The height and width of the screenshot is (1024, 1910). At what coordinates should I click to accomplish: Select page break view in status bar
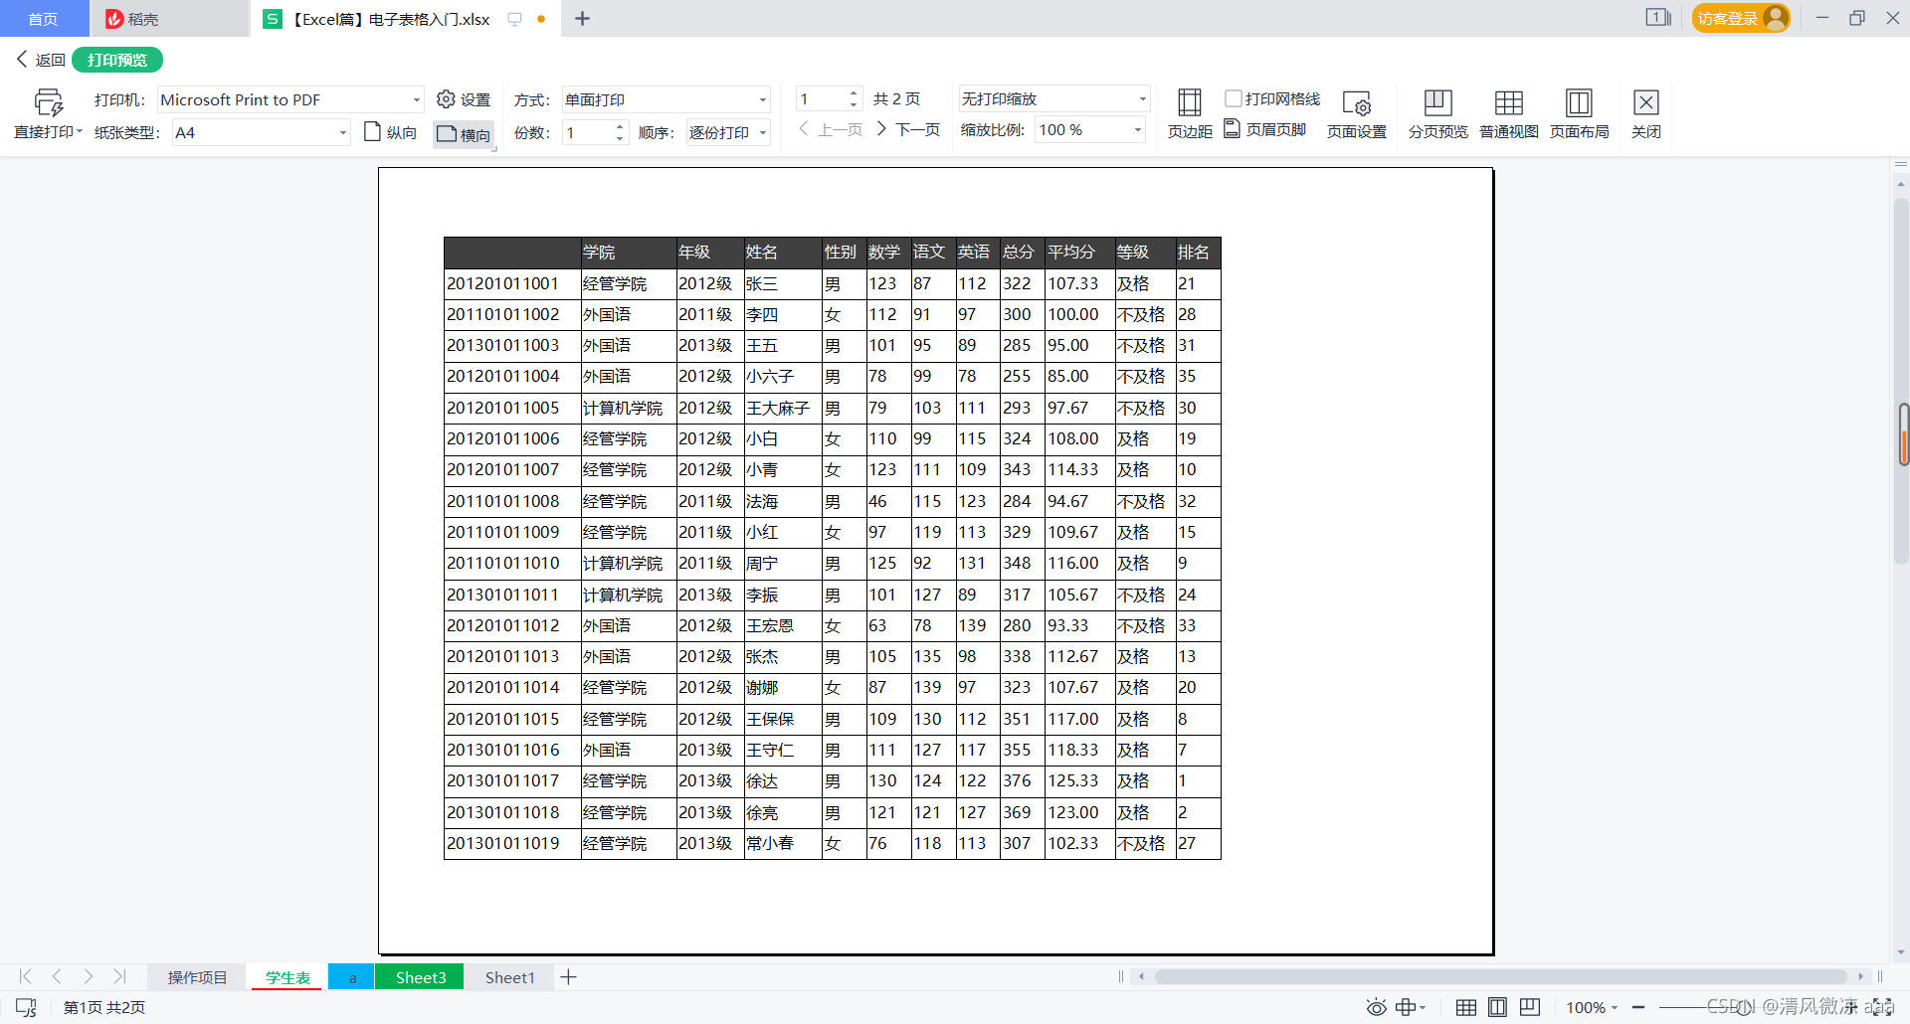click(x=1530, y=1007)
